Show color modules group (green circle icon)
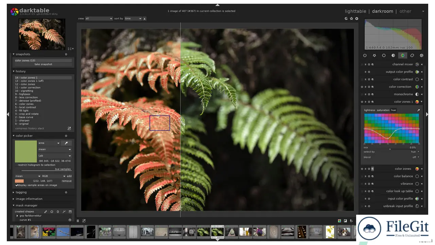This screenshot has width=435, height=245. [x=403, y=55]
